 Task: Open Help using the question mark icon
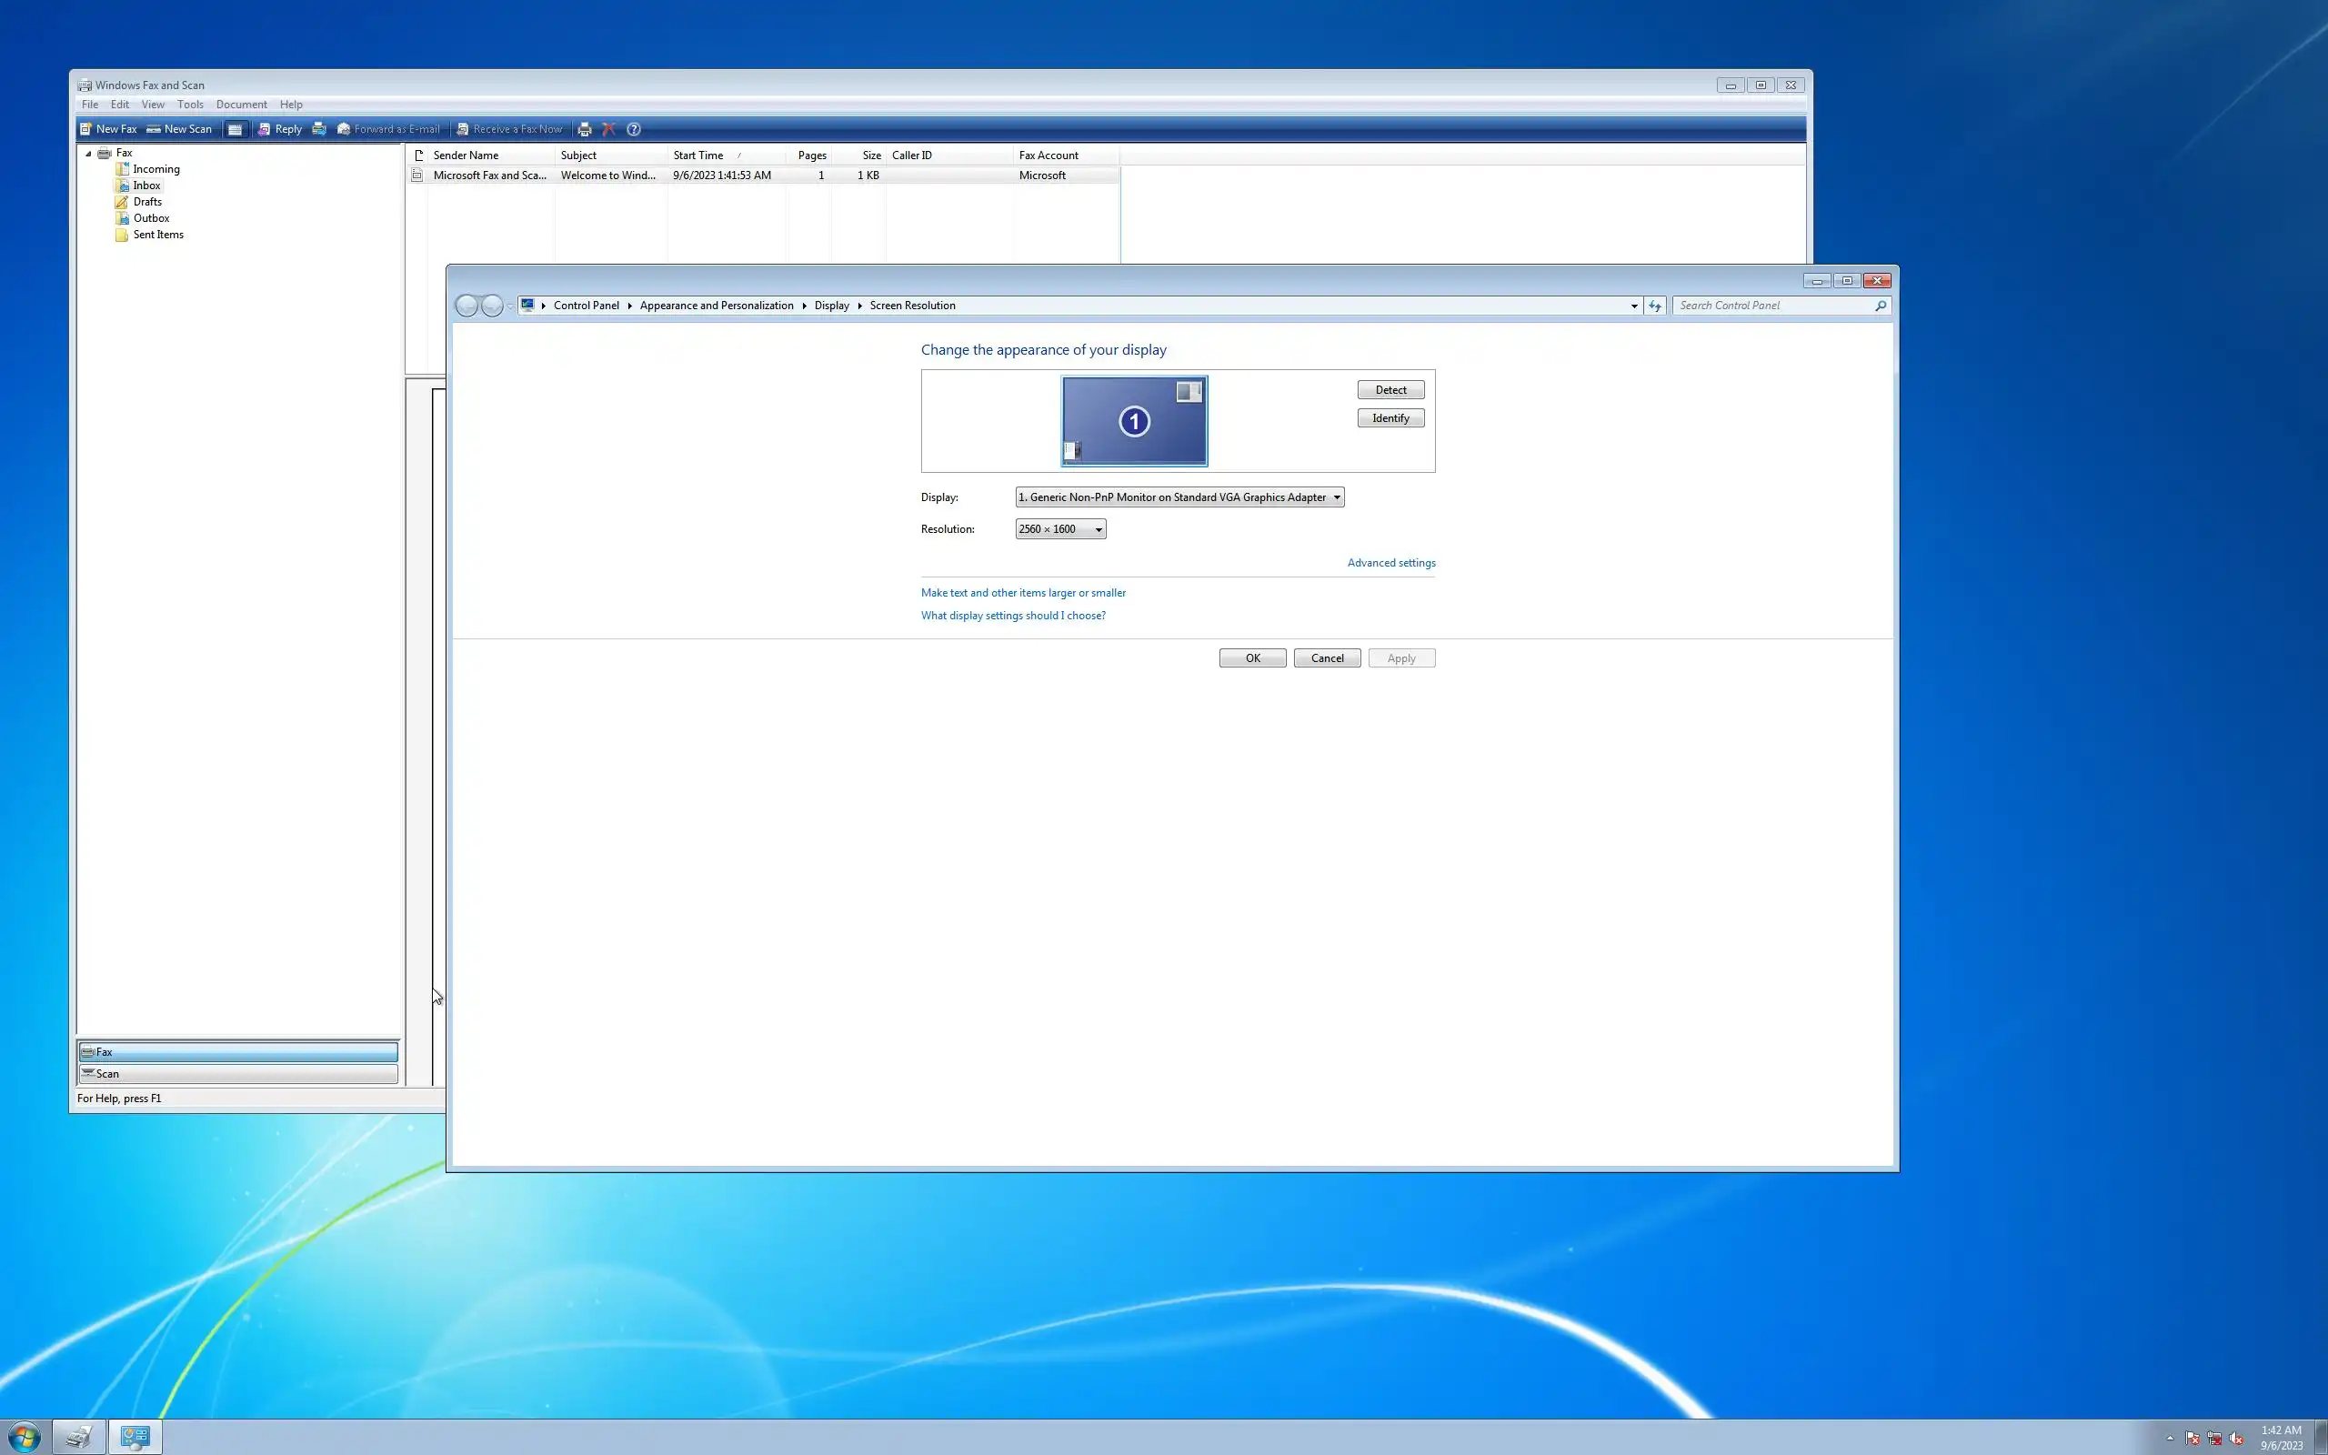click(633, 129)
